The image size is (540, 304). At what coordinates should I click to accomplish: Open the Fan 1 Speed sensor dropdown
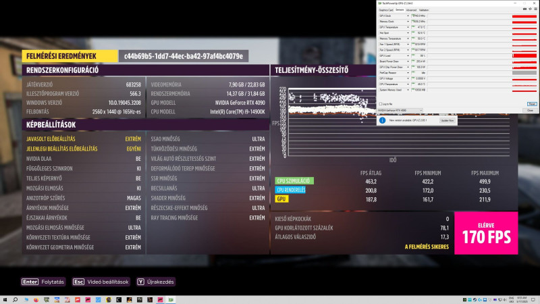pyautogui.click(x=408, y=44)
